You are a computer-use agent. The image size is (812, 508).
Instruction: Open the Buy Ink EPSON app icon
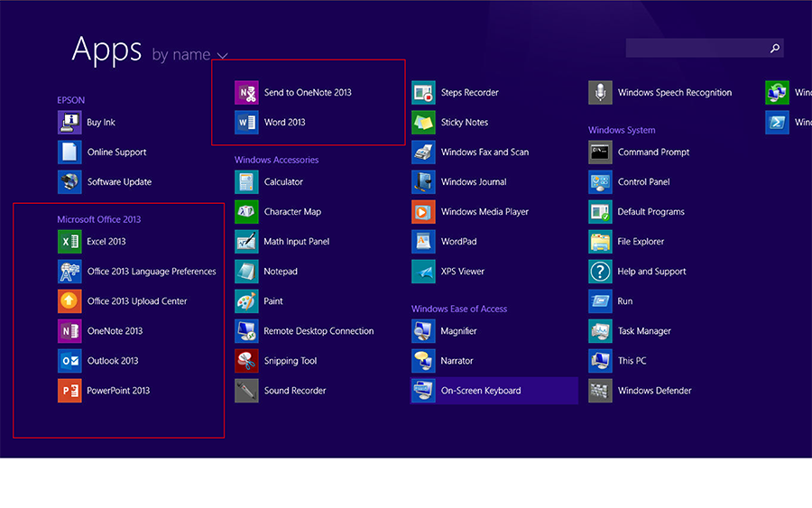(69, 122)
